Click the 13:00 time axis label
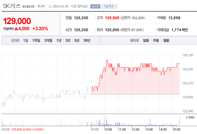 coord(149,129)
